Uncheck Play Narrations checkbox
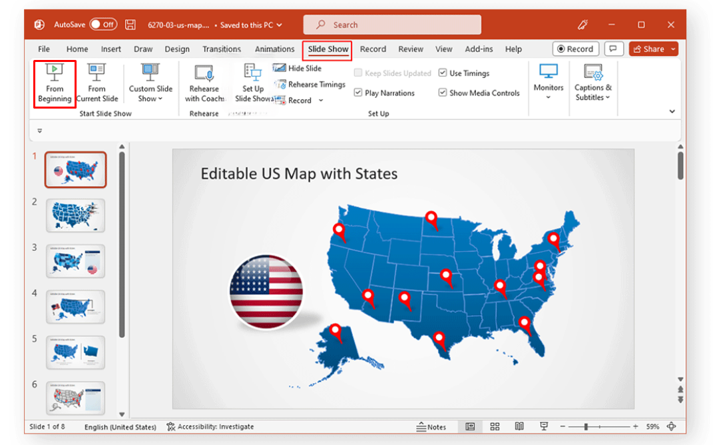The height and width of the screenshot is (445, 713). pyautogui.click(x=384, y=93)
